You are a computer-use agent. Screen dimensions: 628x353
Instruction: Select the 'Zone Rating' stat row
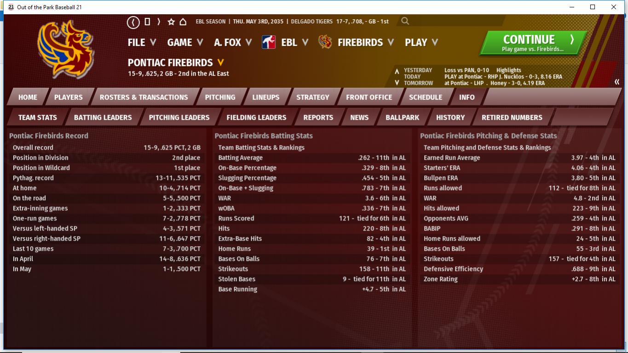tap(520, 279)
